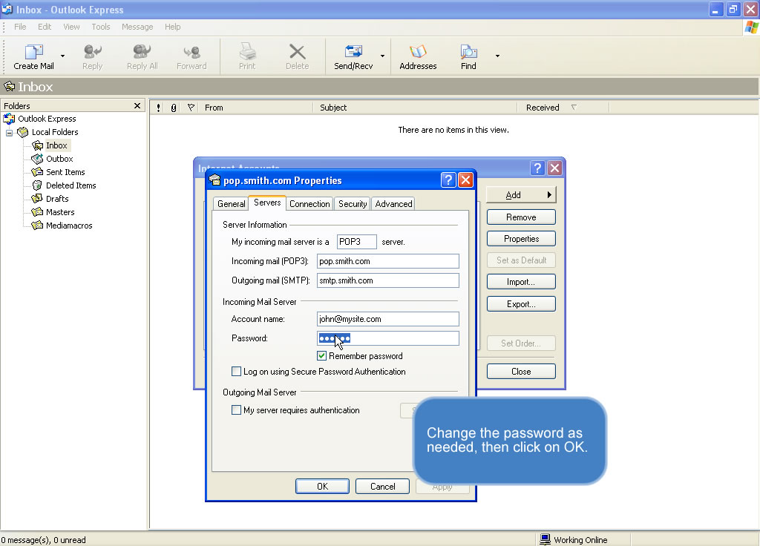Image resolution: width=760 pixels, height=546 pixels.
Task: Open the Sent Items folder
Action: point(65,172)
